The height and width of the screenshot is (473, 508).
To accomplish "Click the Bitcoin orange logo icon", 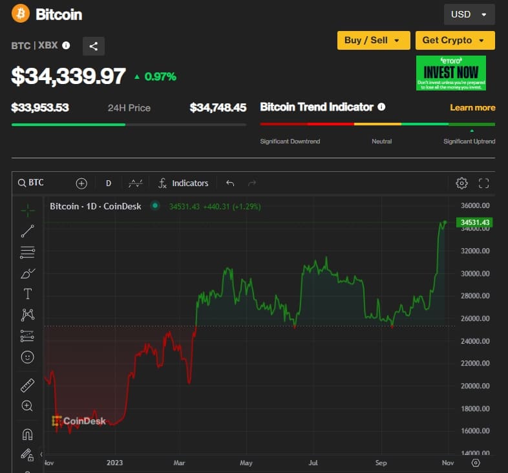I will 21,14.
